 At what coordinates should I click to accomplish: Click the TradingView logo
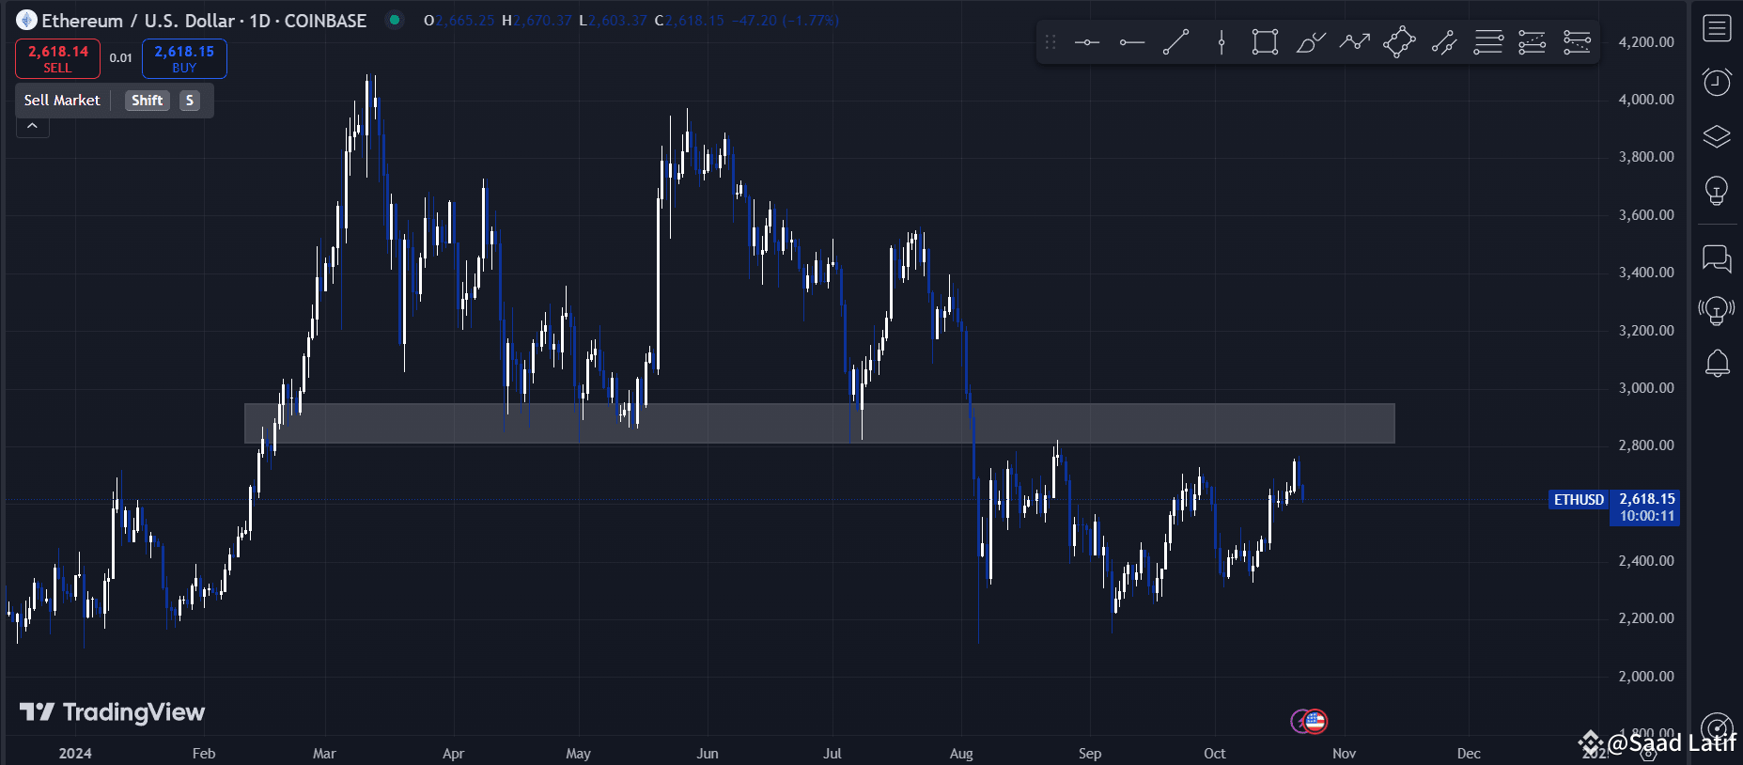(x=112, y=712)
